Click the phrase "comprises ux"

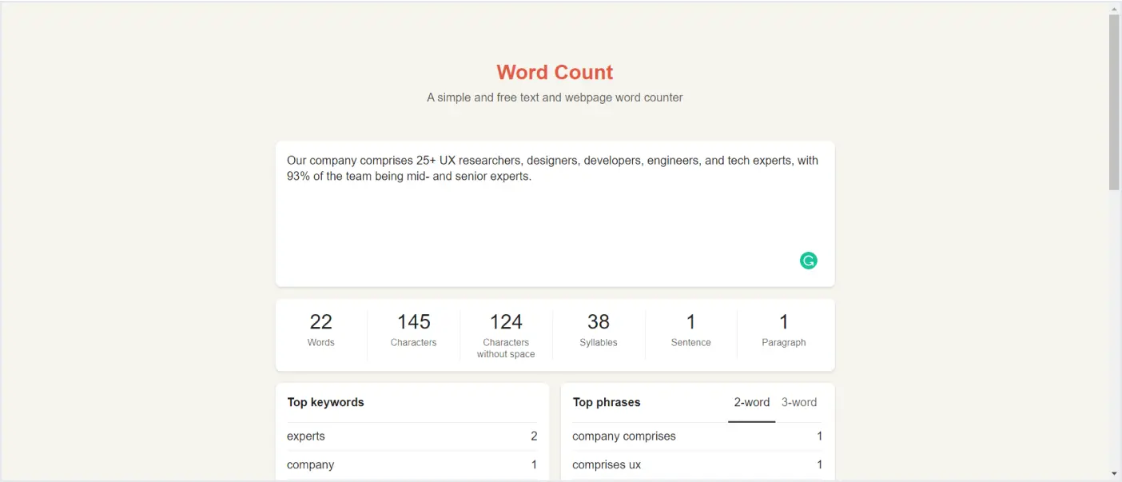click(x=695, y=464)
